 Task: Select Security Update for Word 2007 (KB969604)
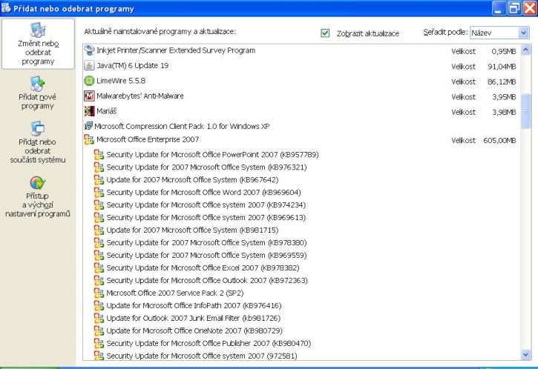pyautogui.click(x=203, y=193)
